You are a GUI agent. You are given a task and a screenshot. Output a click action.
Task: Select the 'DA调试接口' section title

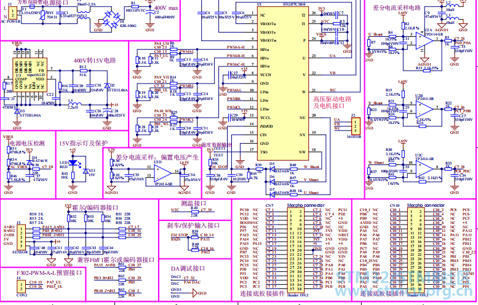(188, 269)
